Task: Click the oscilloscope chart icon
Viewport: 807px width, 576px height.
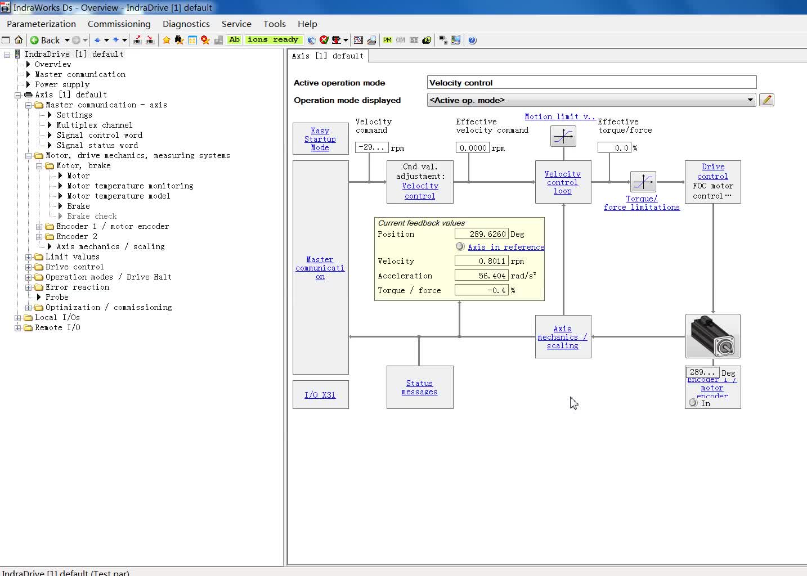Action: point(358,40)
